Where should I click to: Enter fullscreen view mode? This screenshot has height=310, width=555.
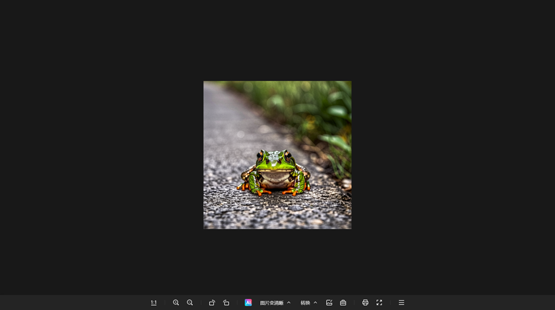pyautogui.click(x=379, y=303)
